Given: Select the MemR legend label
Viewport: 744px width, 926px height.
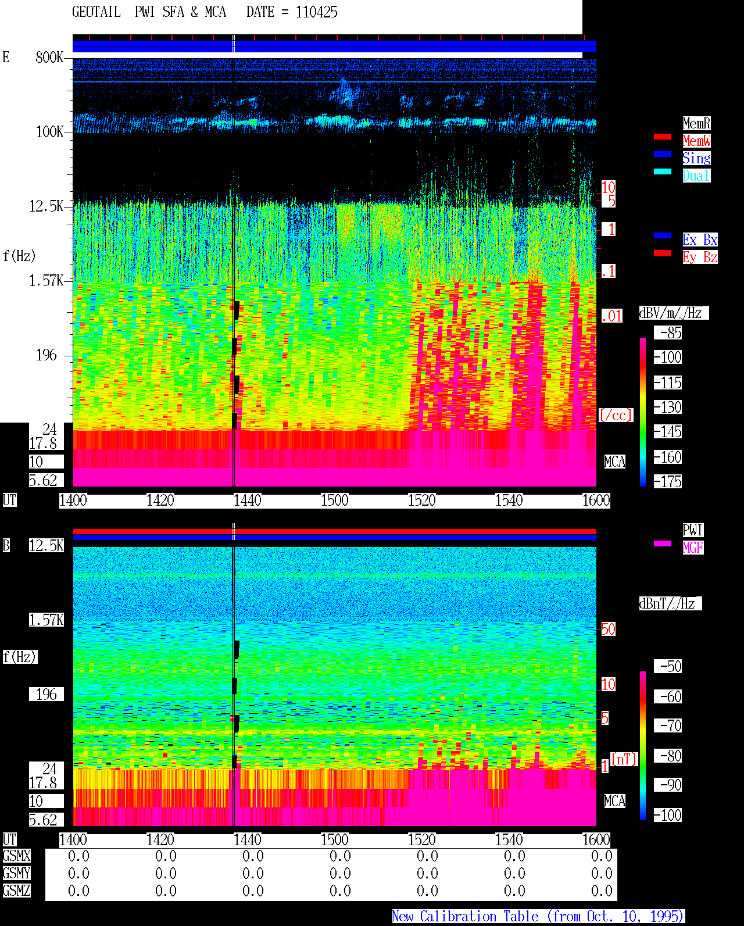Looking at the screenshot, I should 696,123.
